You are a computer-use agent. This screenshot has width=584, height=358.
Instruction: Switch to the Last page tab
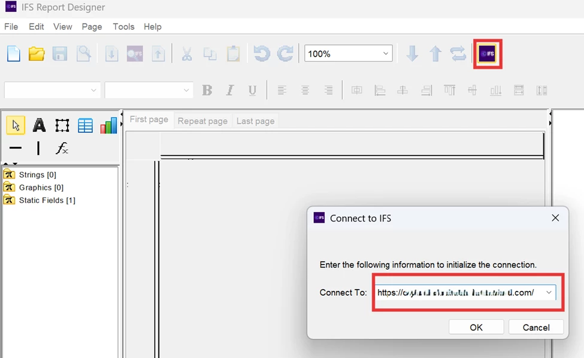coord(256,122)
